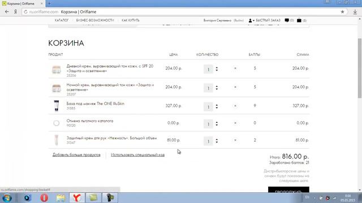Open The ONE IlluSkin product thumbnail
Screen dimensions: 362x203
coord(57,106)
